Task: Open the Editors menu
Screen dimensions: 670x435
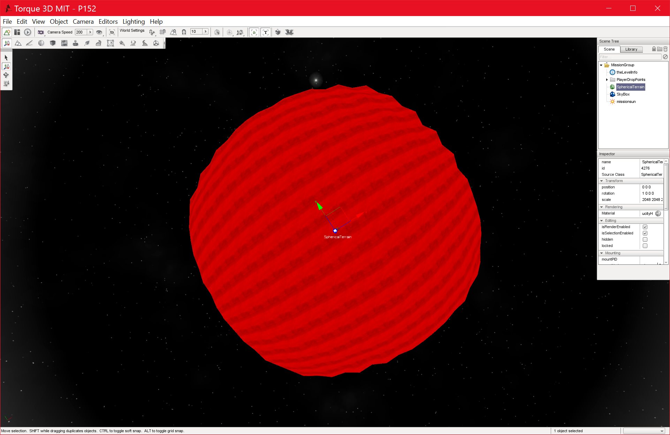Action: (108, 22)
